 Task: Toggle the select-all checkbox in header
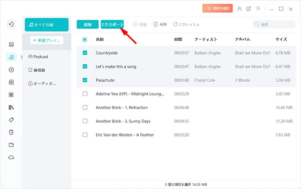coord(85,40)
